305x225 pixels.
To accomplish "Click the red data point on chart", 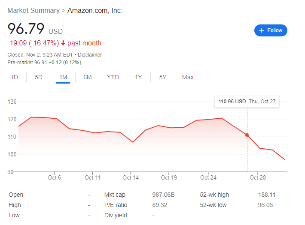I will [247, 135].
